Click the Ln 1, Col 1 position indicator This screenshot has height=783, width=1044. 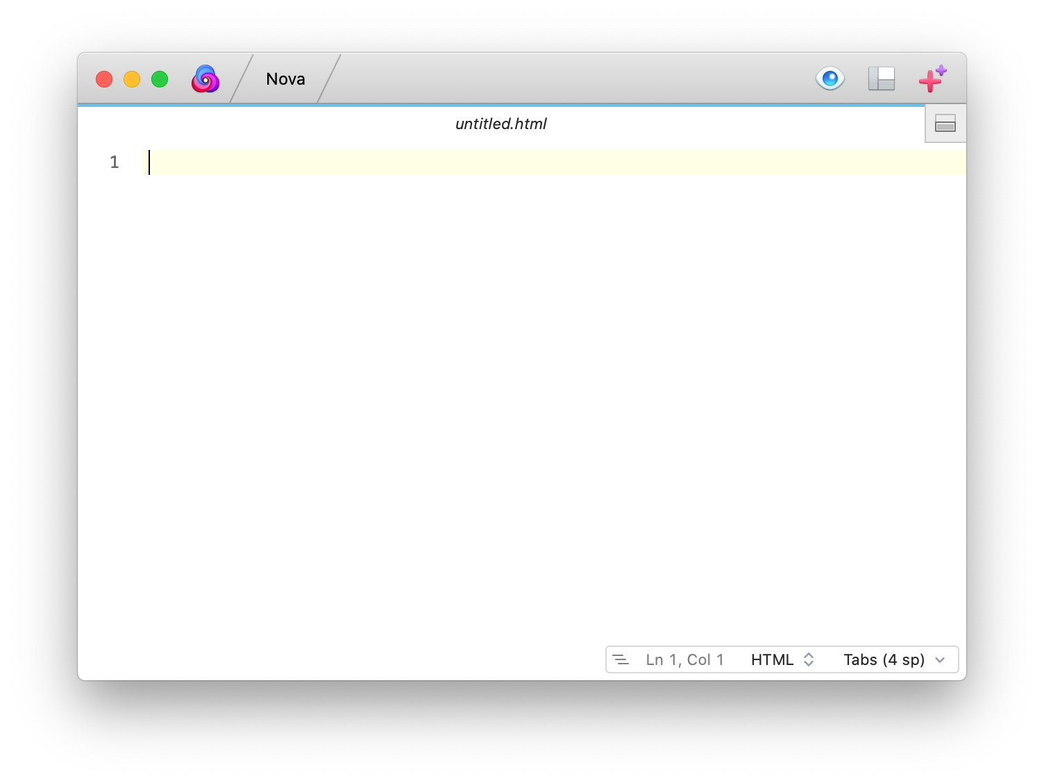click(x=684, y=659)
